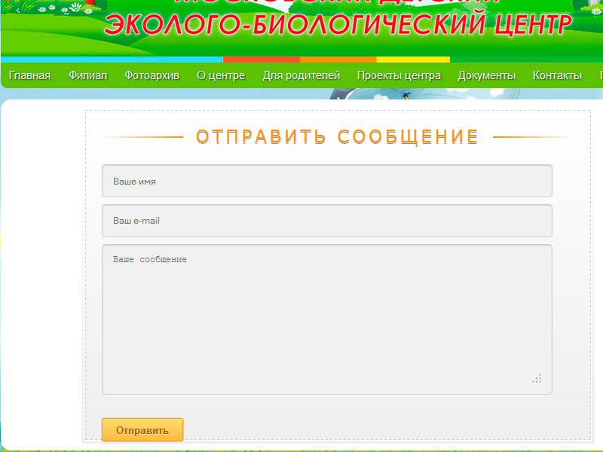
Task: Open Фотоархив in the navigation bar
Action: (x=152, y=75)
